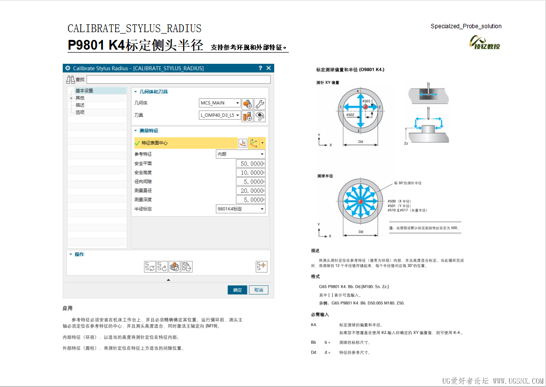Image resolution: width=546 pixels, height=387 pixels.
Task: Click the coordinate system icon in 特征表面中心 row
Action: pyautogui.click(x=254, y=143)
